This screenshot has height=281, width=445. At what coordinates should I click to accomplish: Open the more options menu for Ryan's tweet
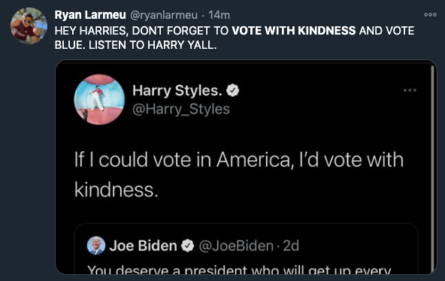point(430,15)
